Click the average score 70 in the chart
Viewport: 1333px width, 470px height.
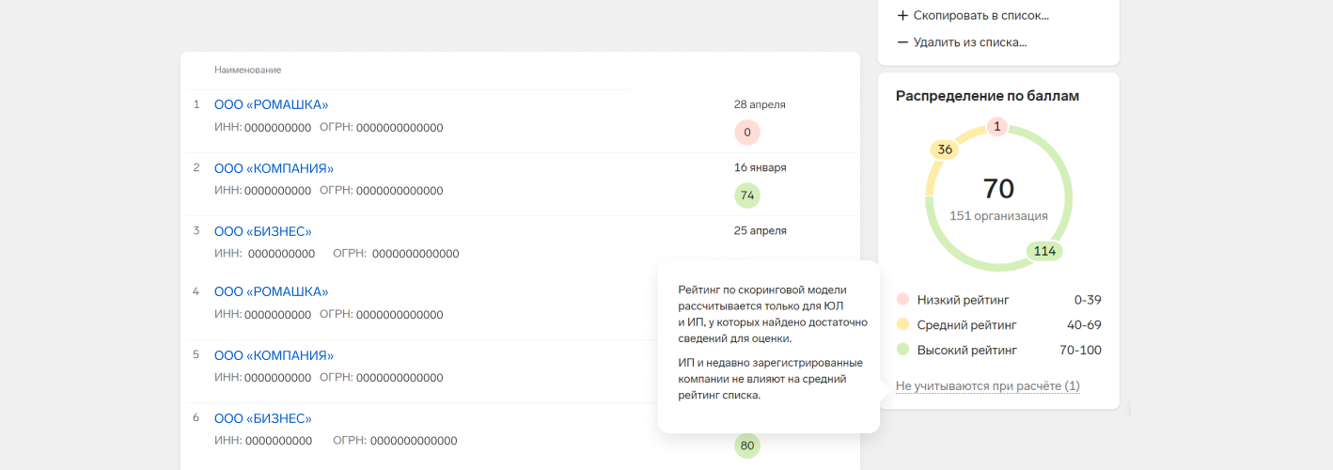(998, 189)
